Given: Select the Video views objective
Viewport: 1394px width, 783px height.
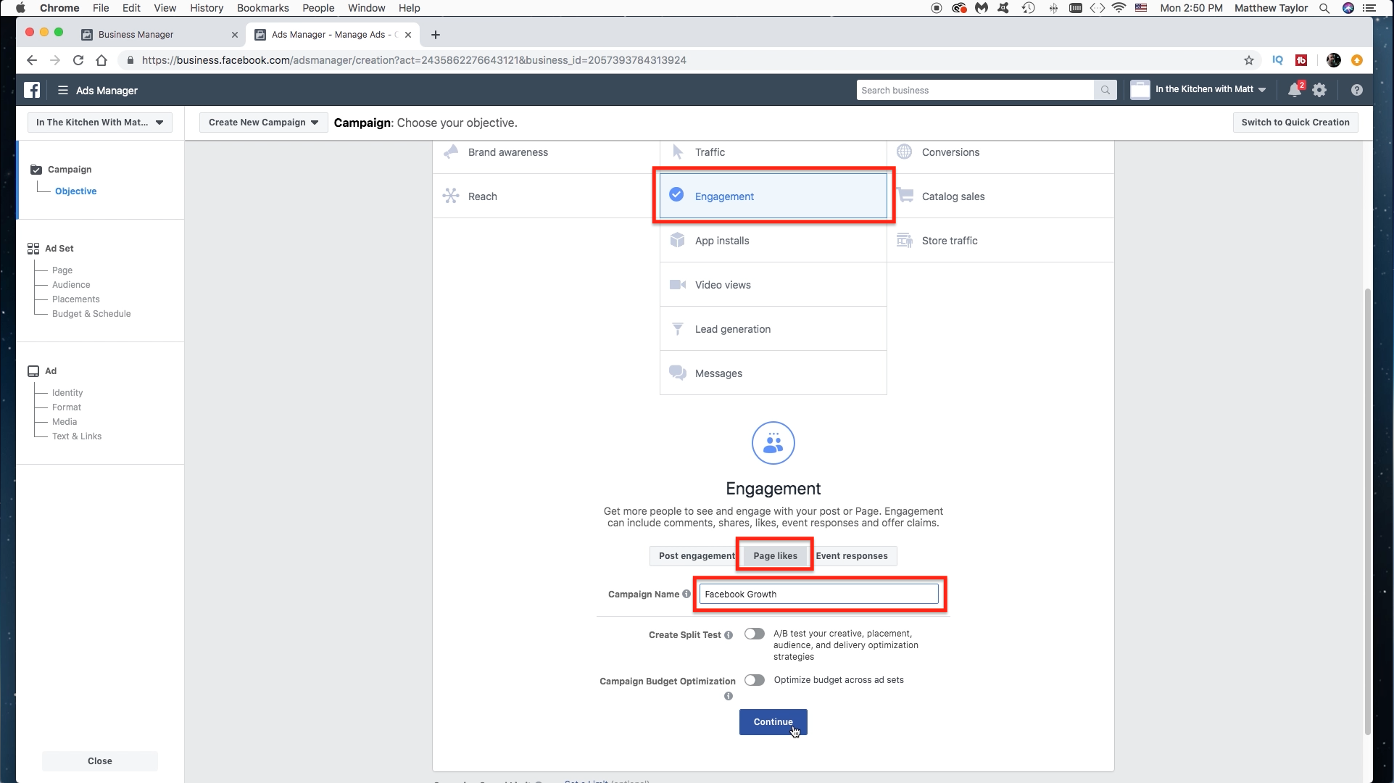Looking at the screenshot, I should click(773, 285).
